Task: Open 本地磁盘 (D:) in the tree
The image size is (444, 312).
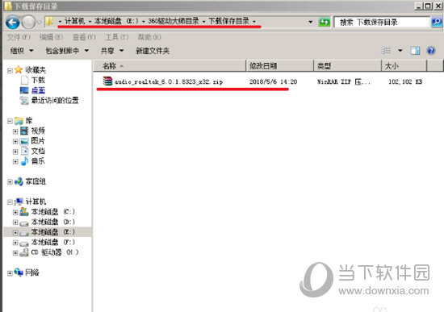Action: tap(53, 222)
